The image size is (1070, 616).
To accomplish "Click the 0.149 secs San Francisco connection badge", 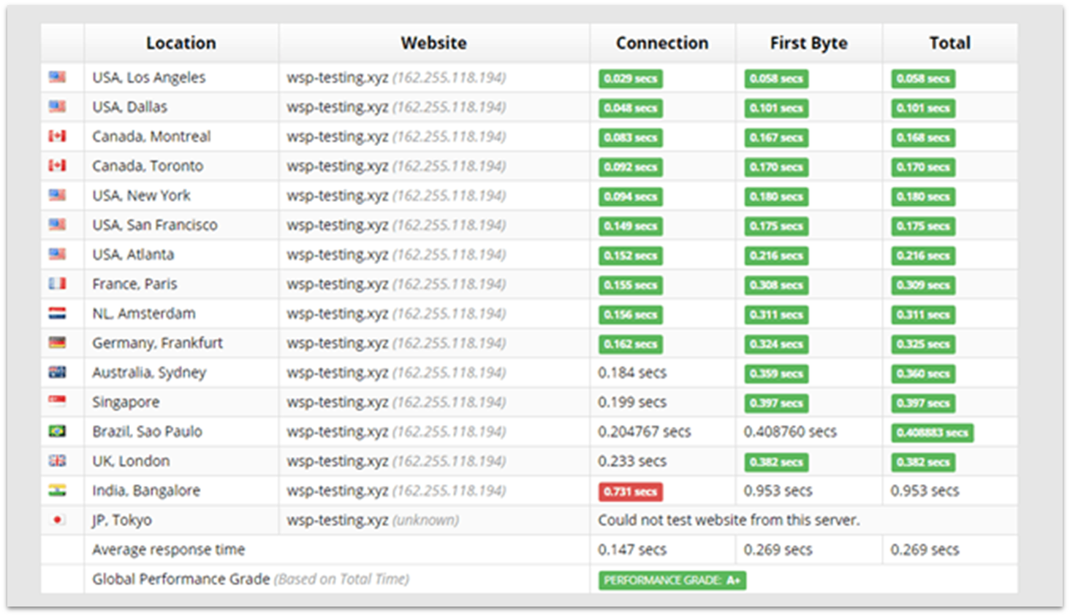I will click(x=631, y=226).
